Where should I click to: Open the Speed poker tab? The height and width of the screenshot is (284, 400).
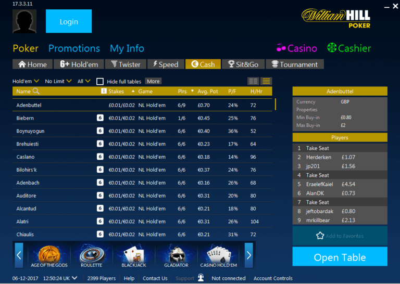coord(166,64)
